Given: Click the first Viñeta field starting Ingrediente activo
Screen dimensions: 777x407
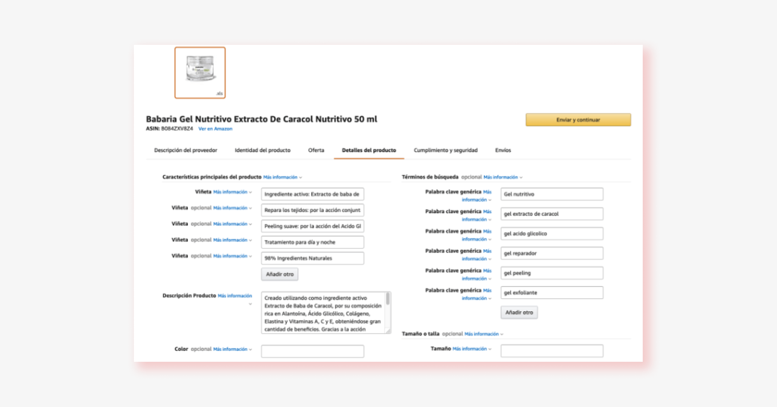Looking at the screenshot, I should click(312, 194).
